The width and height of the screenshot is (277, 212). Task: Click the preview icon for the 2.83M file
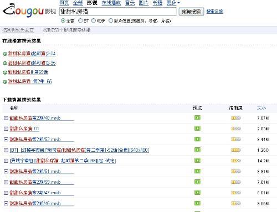pos(197,128)
